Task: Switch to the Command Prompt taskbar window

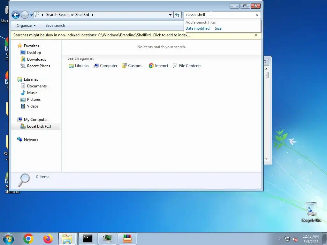Action: point(87,239)
